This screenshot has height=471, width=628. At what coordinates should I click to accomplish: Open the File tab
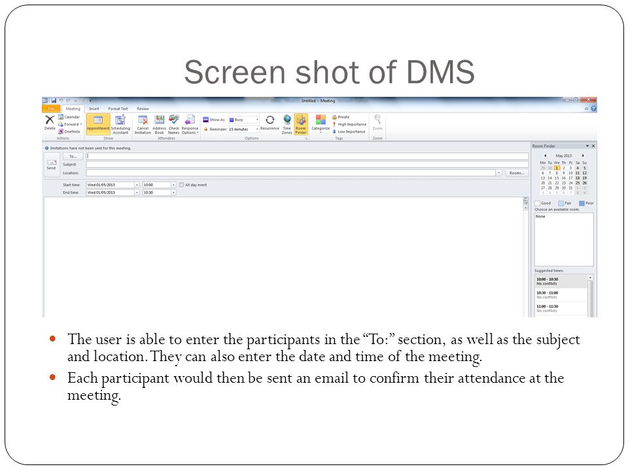(x=51, y=109)
